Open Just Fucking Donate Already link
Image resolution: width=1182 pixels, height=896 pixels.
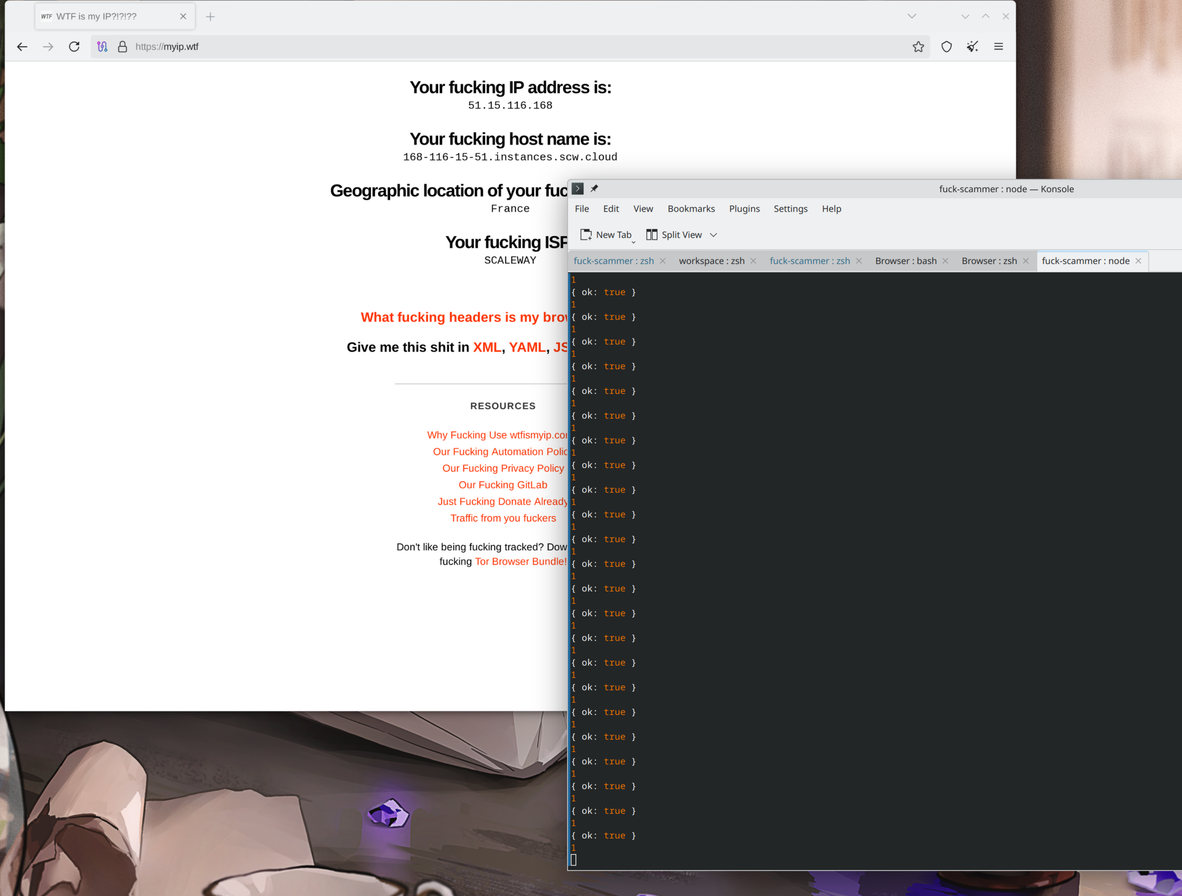tap(503, 501)
